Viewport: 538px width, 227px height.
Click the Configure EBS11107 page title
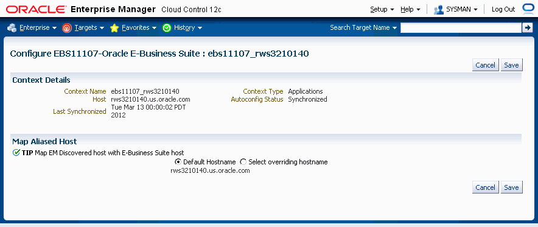pyautogui.click(x=159, y=54)
